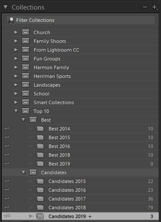Toggle sync for Candidates 2015 collection
The image size is (161, 222).
(7, 181)
